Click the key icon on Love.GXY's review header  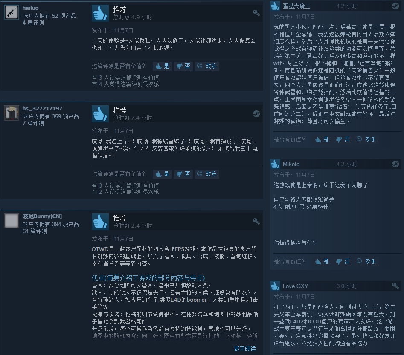coord(395,286)
